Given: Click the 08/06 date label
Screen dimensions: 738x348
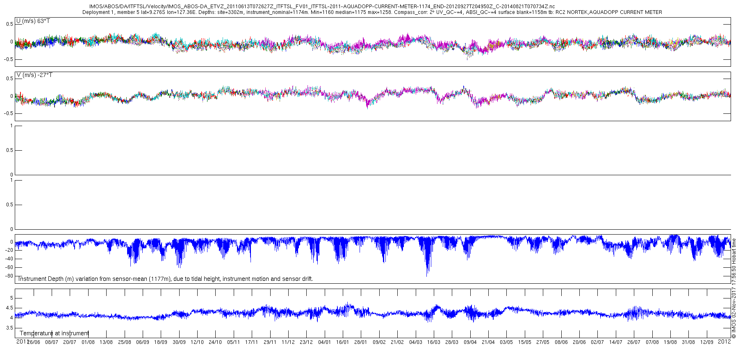Looking at the screenshot, I should click(561, 342).
